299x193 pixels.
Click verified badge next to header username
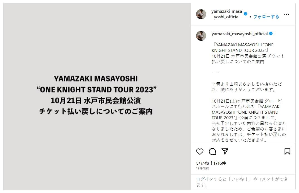click(246, 14)
